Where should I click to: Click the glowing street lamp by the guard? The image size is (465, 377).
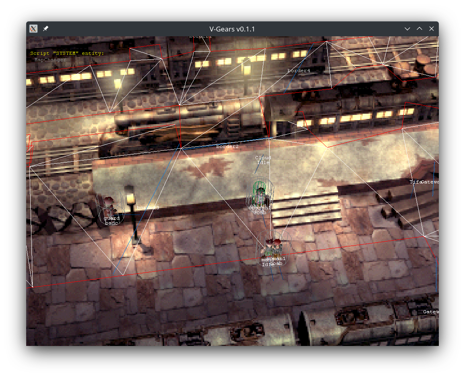[x=130, y=198]
